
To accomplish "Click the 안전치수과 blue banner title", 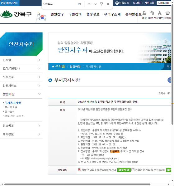I will coord(21,44).
